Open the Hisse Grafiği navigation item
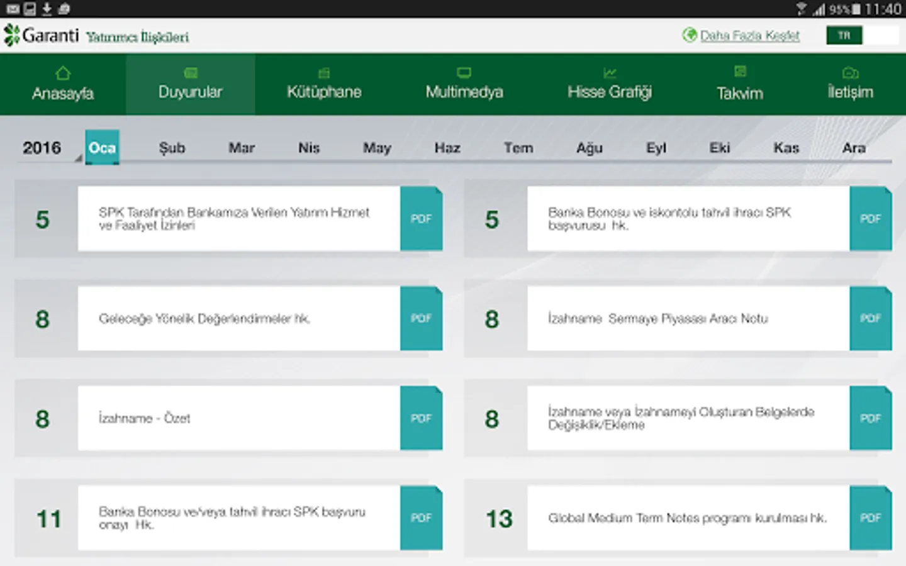 [x=610, y=84]
